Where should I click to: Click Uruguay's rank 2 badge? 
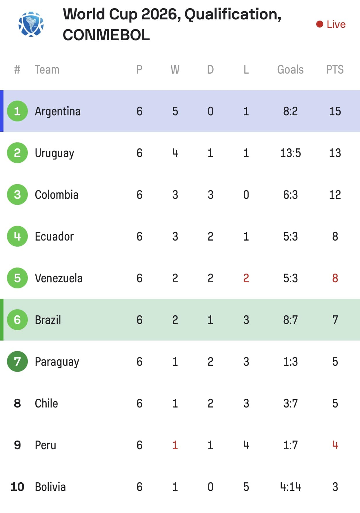click(17, 153)
